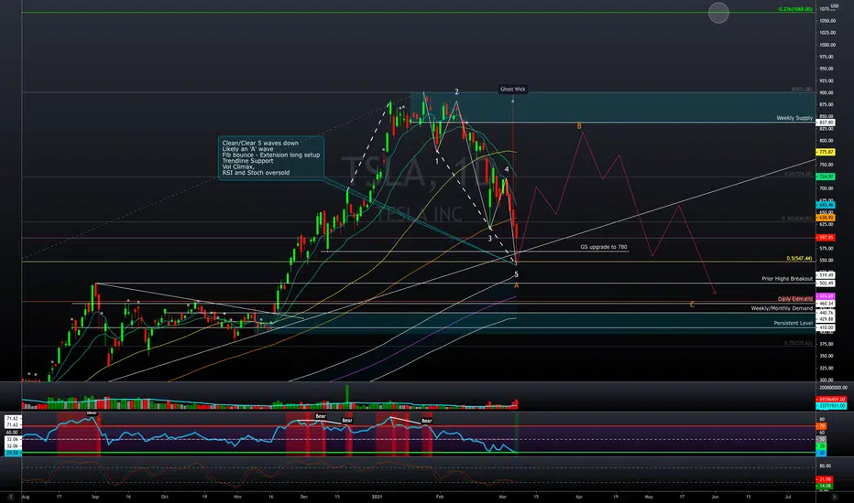Click the 'Daily Demand' label
854x503 pixels.
(x=795, y=298)
